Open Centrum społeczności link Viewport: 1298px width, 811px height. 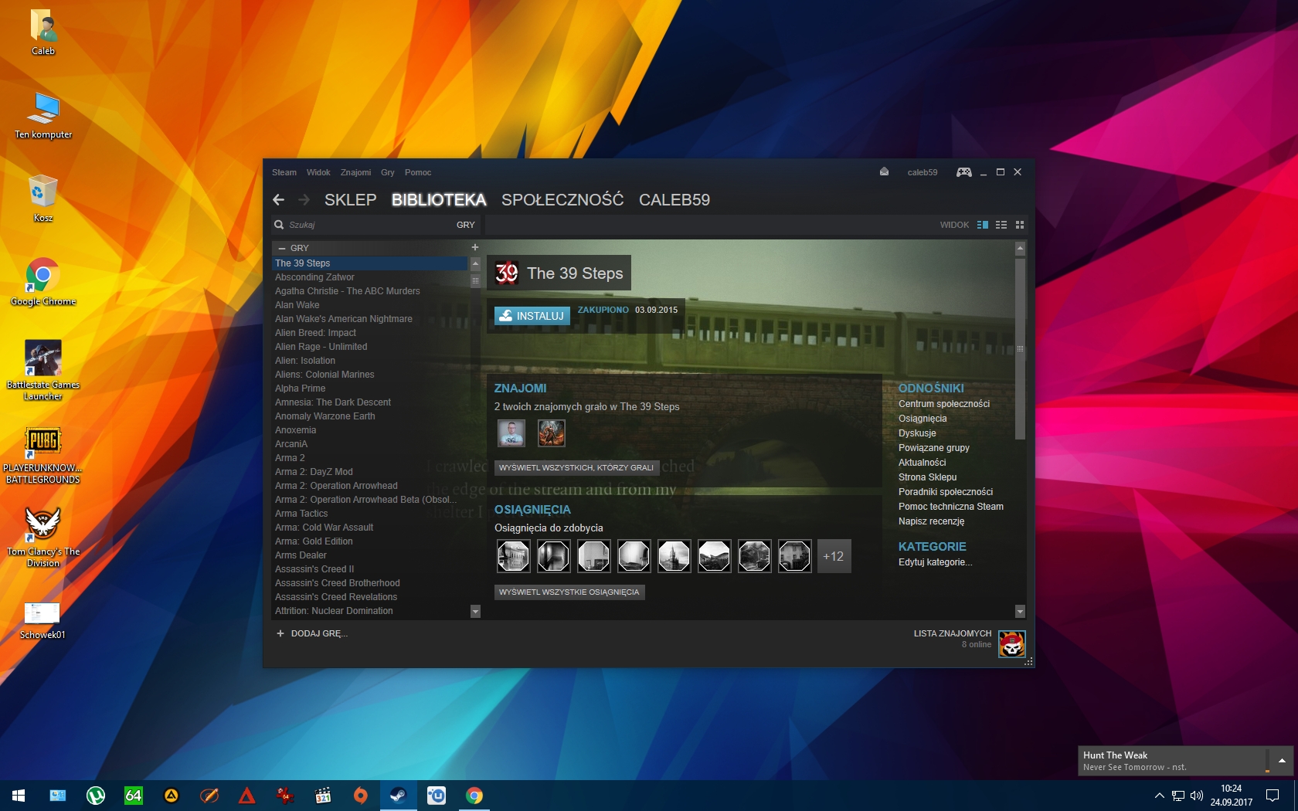(944, 404)
